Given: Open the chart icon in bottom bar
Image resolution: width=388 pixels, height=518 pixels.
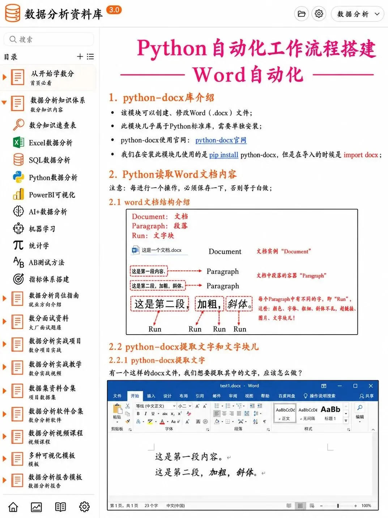Looking at the screenshot, I should pyautogui.click(x=37, y=507).
